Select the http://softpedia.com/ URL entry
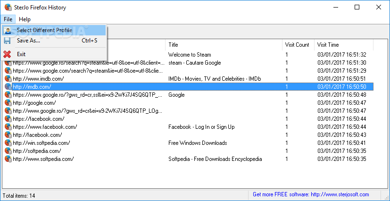Screen dimensions: 390x201 37,151
